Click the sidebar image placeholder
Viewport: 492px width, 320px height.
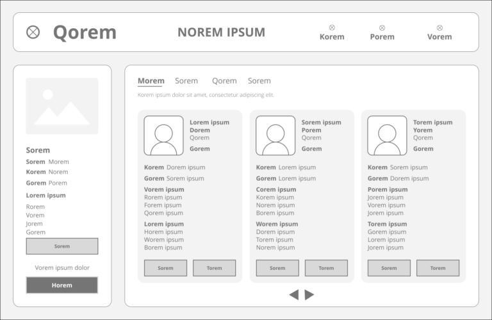coord(61,106)
